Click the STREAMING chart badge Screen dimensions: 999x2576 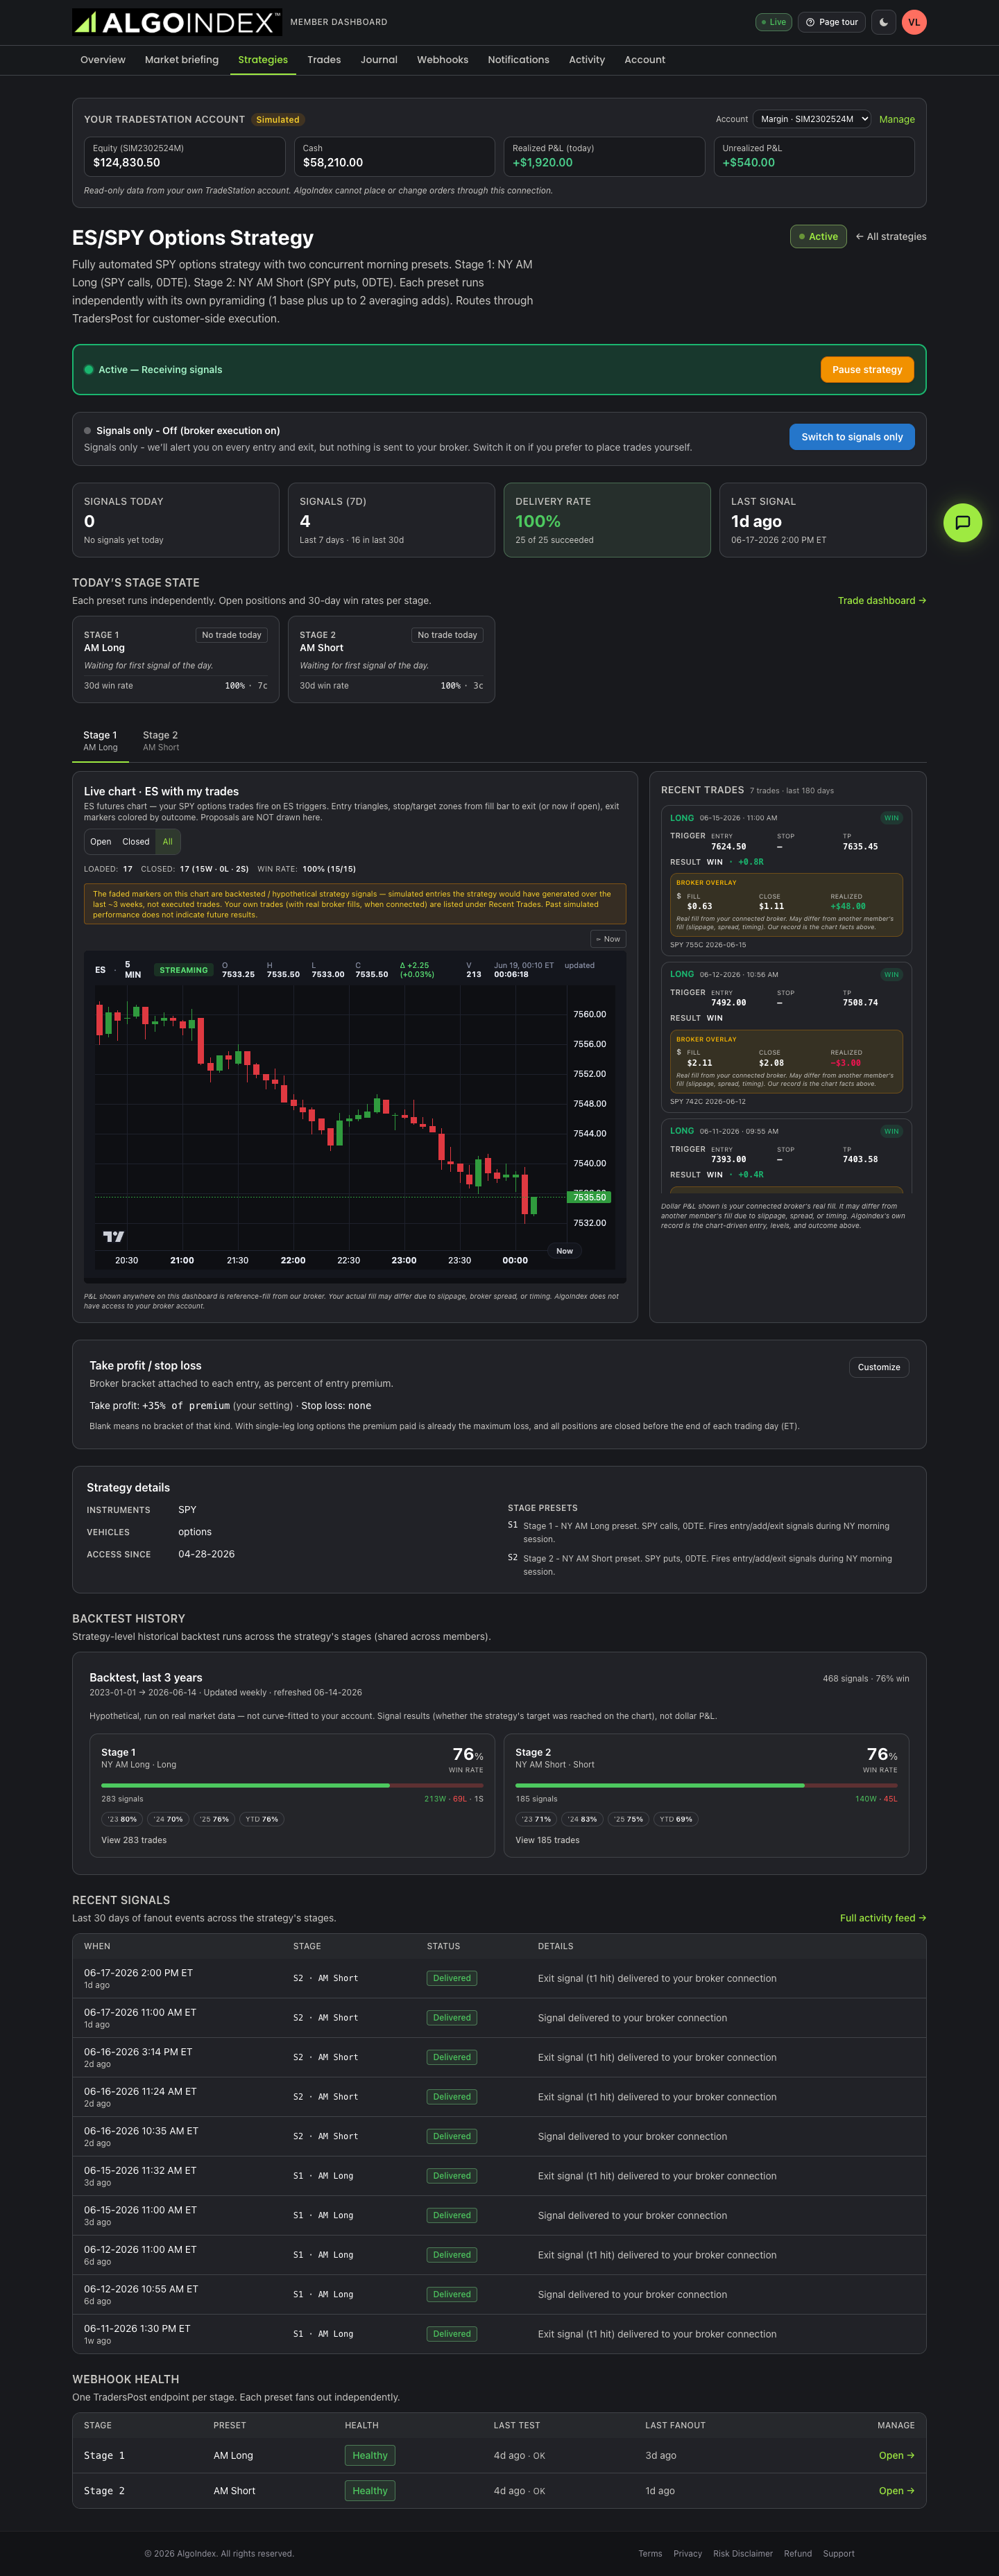(184, 970)
